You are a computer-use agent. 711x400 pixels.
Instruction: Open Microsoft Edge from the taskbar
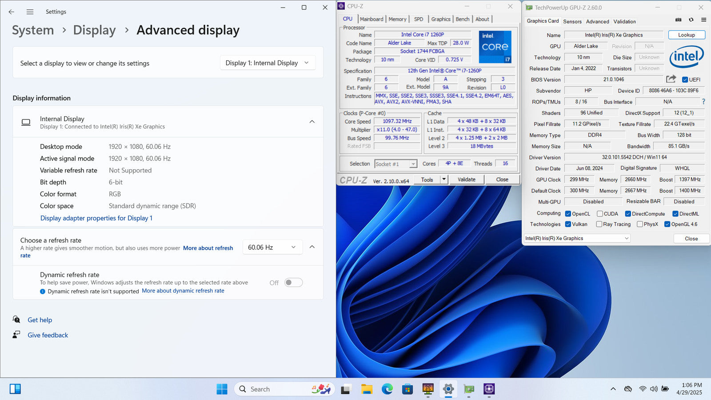click(x=387, y=389)
